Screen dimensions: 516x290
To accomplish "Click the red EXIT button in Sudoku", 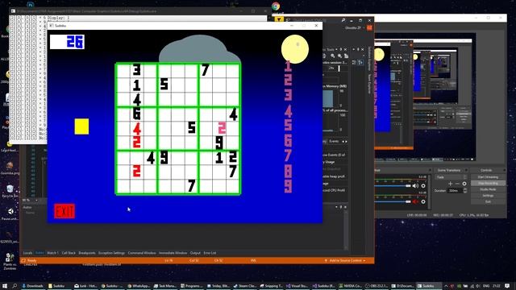I will pos(64,211).
